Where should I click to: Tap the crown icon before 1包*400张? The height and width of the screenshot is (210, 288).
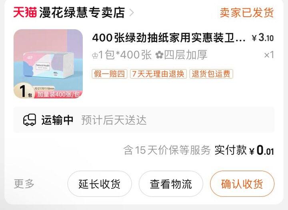pyautogui.click(x=95, y=56)
